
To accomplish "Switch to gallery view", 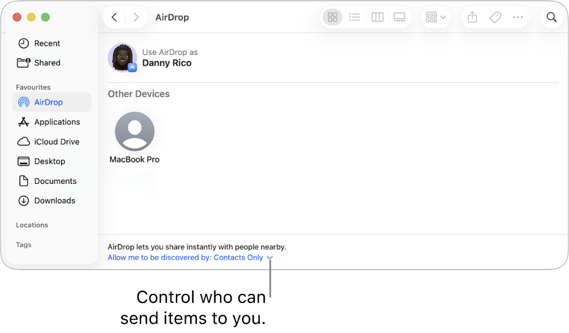I will tap(399, 17).
